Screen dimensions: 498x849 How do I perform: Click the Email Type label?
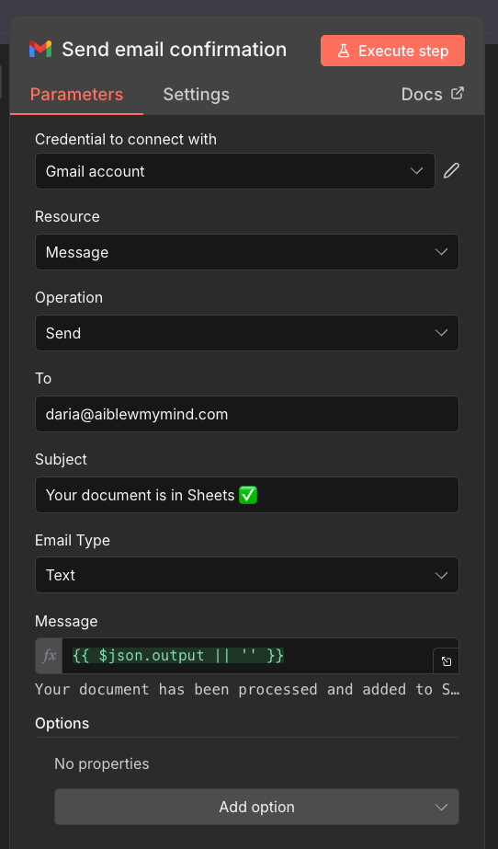click(73, 540)
